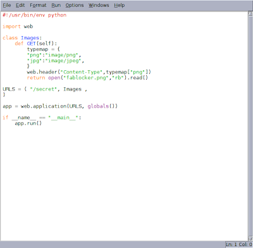Open the File menu

click(x=7, y=5)
